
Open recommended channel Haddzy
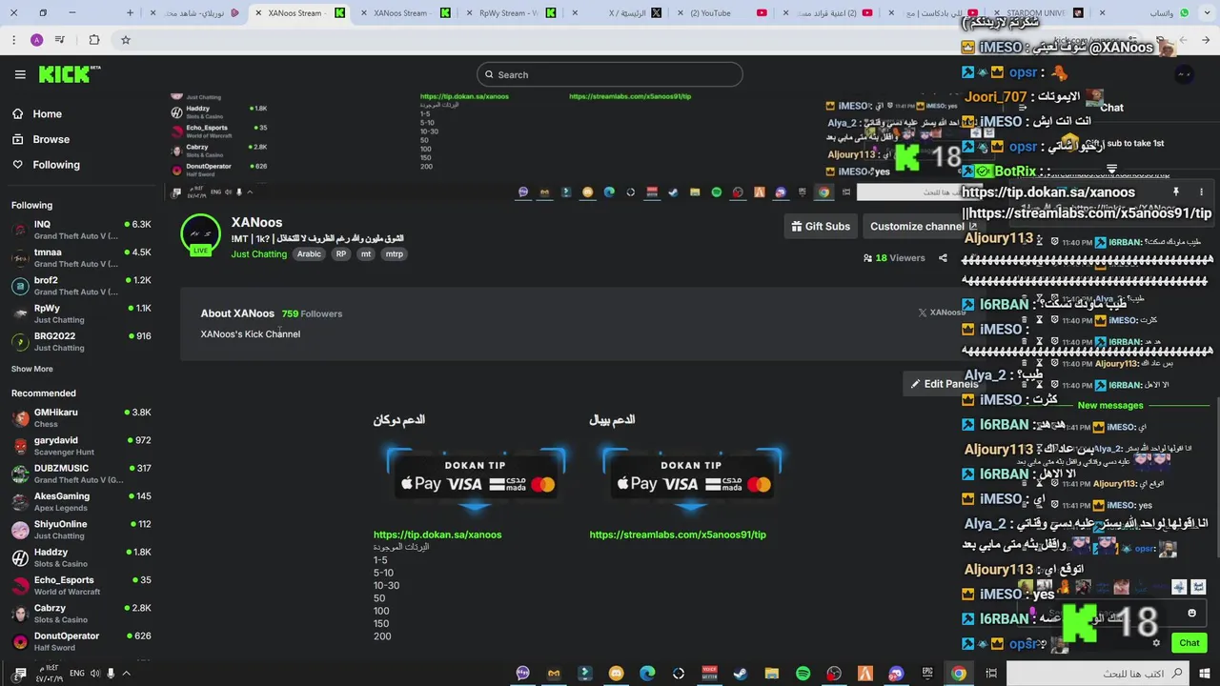pyautogui.click(x=81, y=557)
